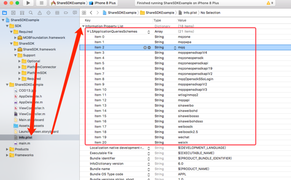Open the type stepper on Item 2

coord(175,47)
